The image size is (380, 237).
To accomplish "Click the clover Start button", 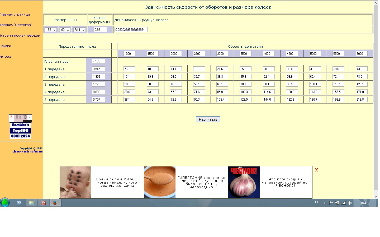I will pos(5,203).
